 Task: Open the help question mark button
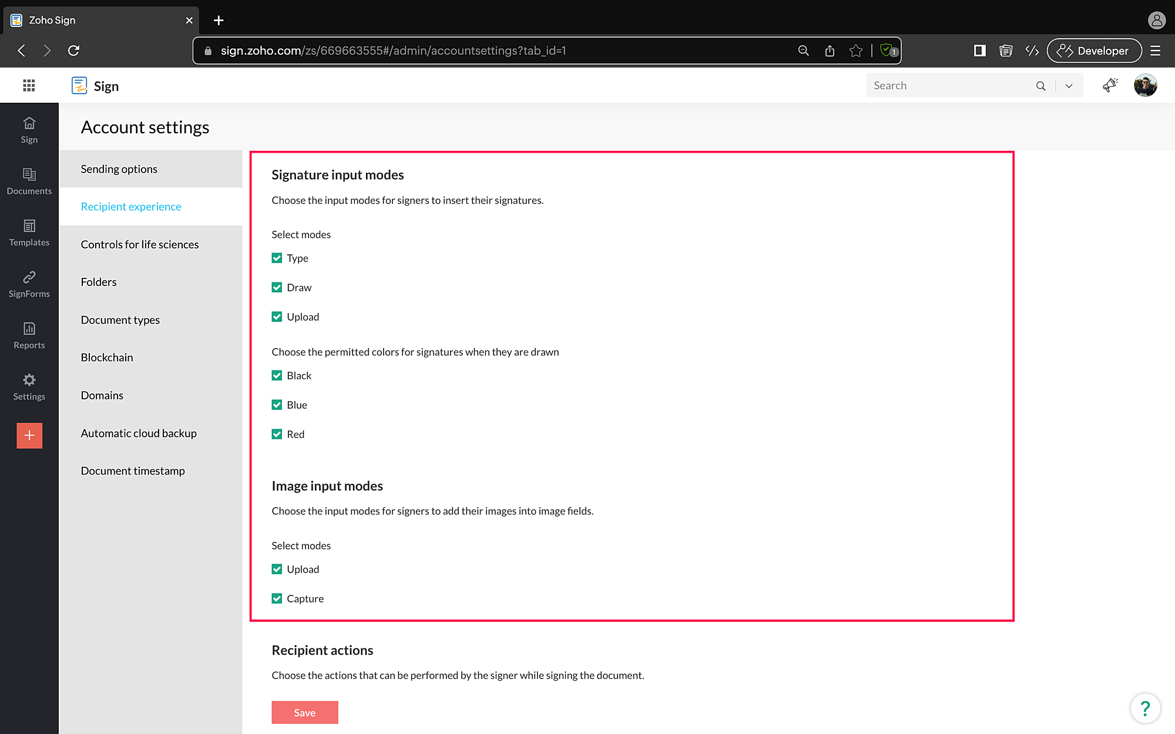[x=1144, y=709]
